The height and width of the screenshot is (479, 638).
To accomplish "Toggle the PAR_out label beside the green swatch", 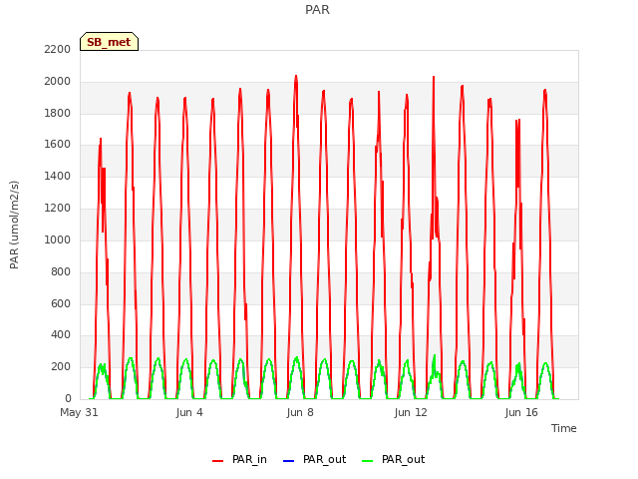I will point(403,459).
